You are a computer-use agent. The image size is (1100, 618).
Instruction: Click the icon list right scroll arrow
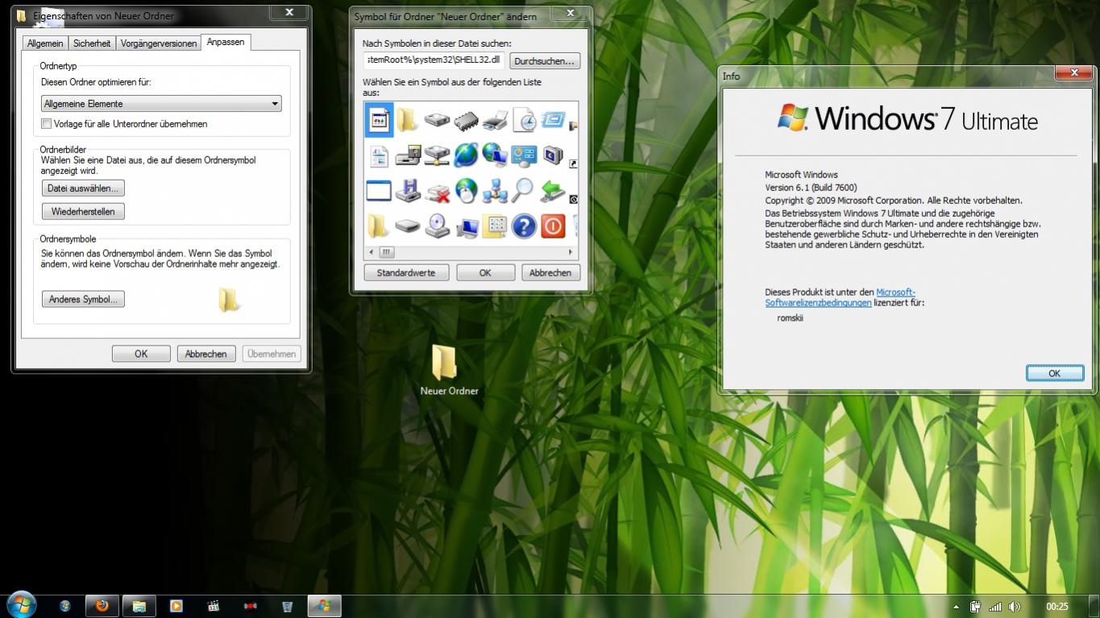click(571, 251)
